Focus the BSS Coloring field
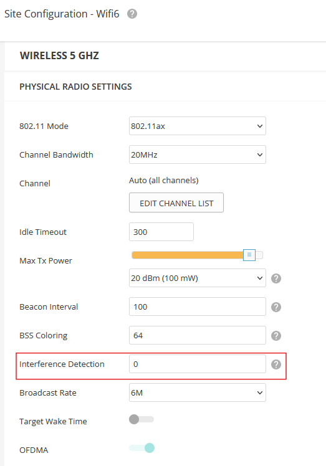The height and width of the screenshot is (466, 326). click(x=198, y=335)
